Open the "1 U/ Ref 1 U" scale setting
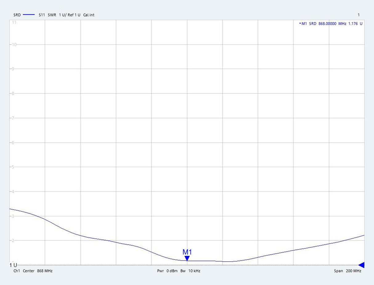Image resolution: width=374 pixels, height=285 pixels. [70, 15]
